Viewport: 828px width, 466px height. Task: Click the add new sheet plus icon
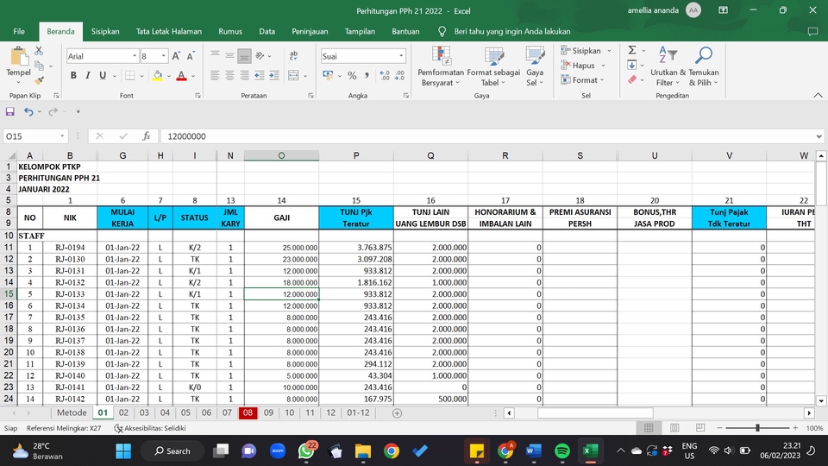pos(397,413)
